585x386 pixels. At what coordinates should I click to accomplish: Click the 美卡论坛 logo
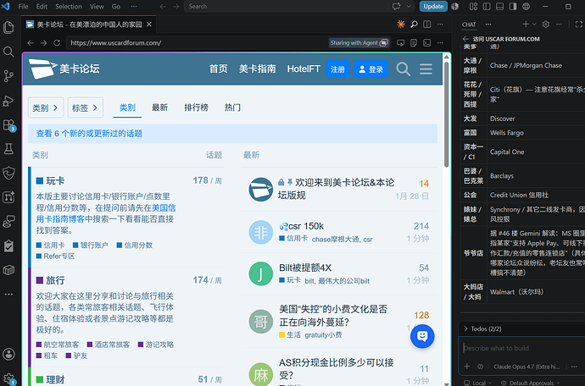(x=64, y=69)
